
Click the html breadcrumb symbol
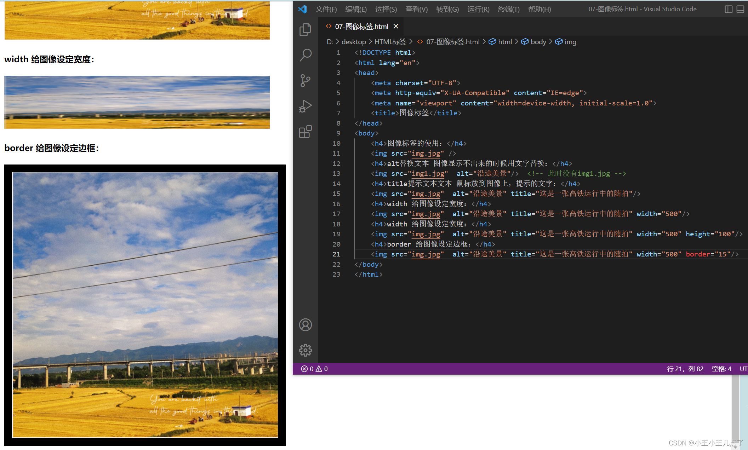coord(500,42)
